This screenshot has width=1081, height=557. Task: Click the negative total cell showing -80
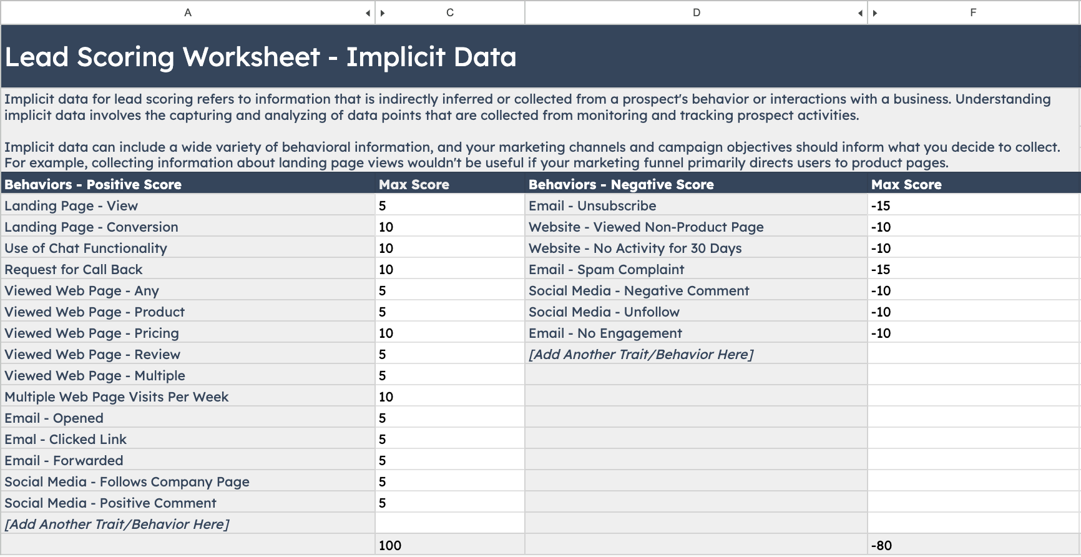[x=972, y=545]
